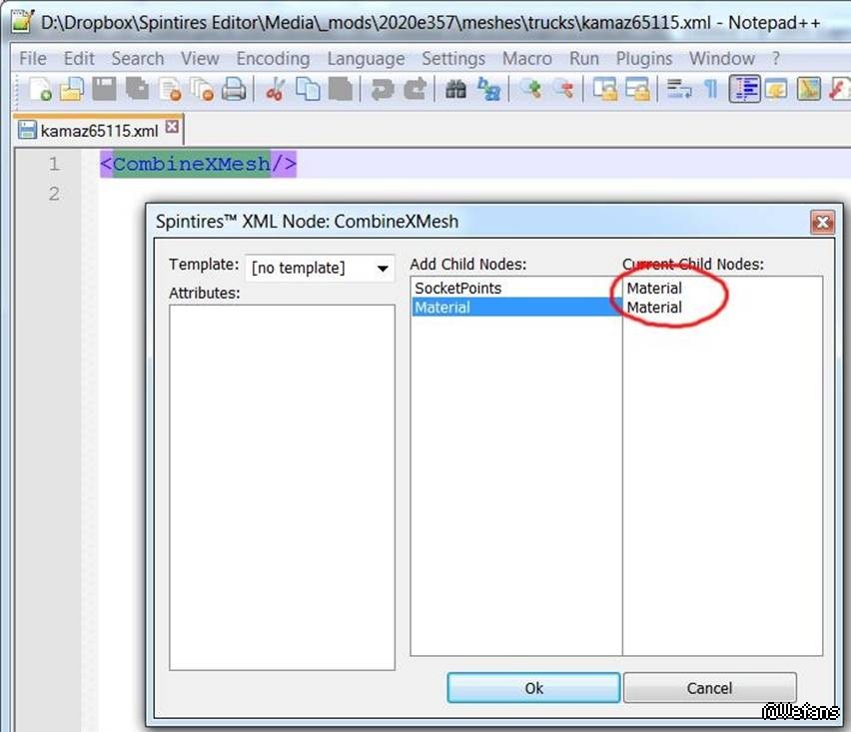This screenshot has height=732, width=851.
Task: Select the highlighted Material child node option
Action: coord(442,308)
